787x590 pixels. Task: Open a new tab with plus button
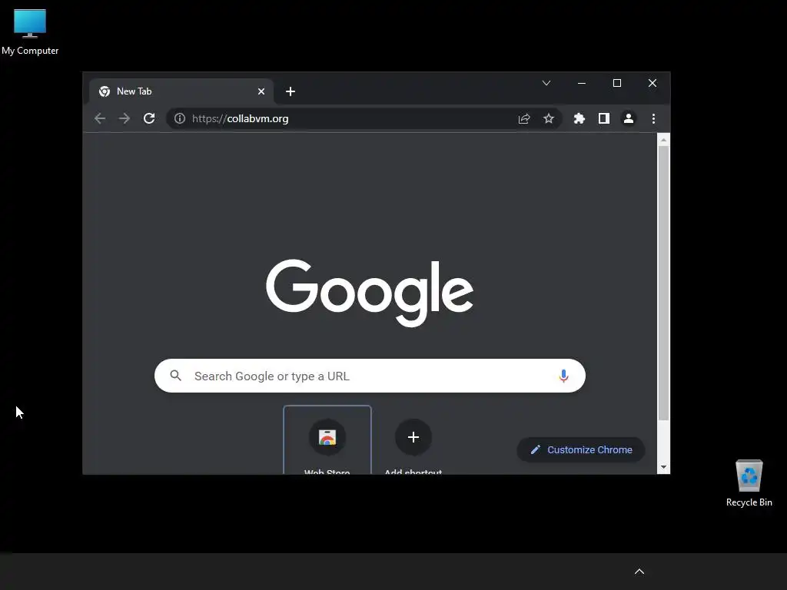pos(290,91)
